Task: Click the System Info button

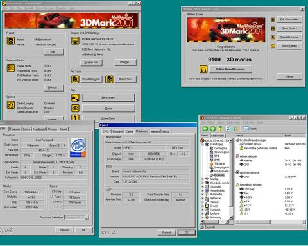Action: point(92,63)
